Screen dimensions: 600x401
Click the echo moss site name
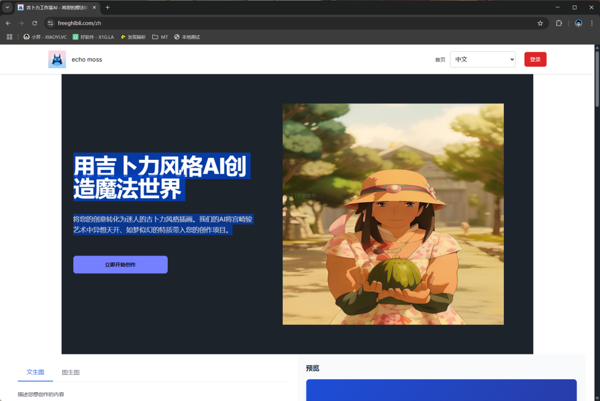click(87, 59)
